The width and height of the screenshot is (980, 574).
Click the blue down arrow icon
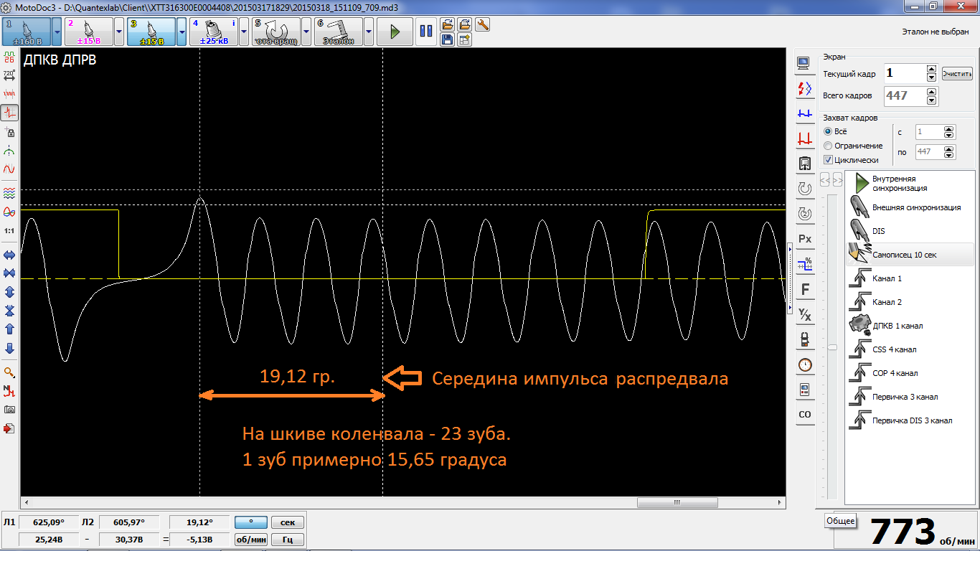click(x=10, y=348)
